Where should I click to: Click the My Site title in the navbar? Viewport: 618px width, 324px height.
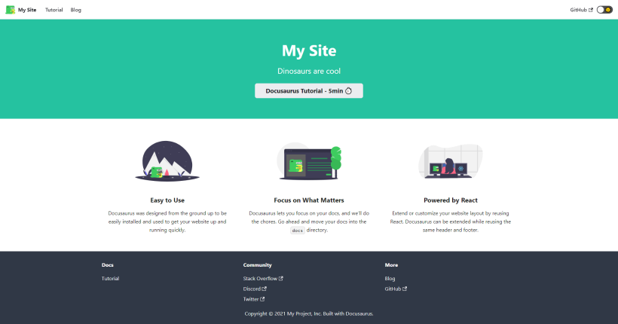click(27, 10)
